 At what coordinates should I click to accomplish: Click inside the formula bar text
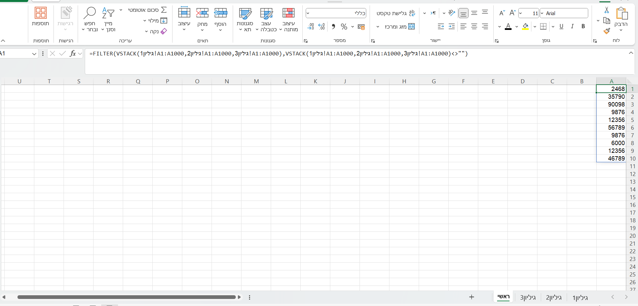[x=278, y=54]
